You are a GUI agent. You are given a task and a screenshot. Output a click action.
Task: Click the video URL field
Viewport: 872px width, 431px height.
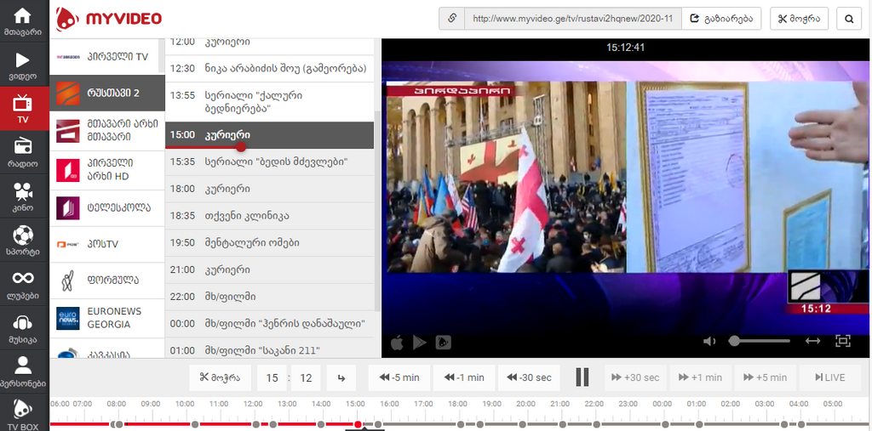tap(573, 19)
